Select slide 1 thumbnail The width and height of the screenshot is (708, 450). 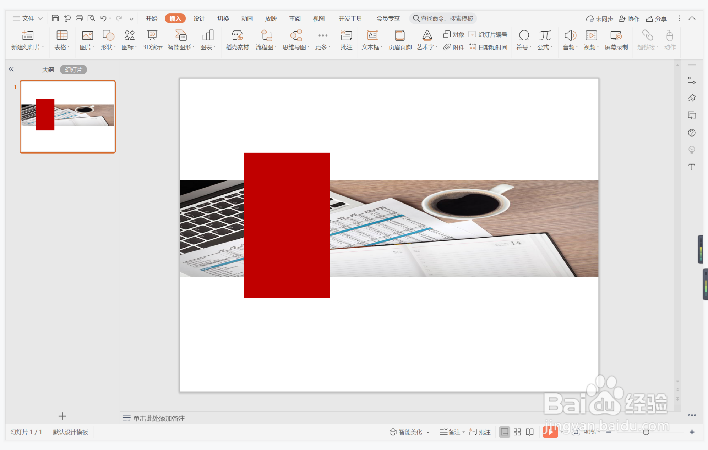(x=67, y=117)
